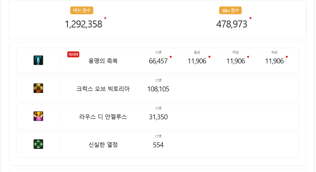Click the 용맹의 축복 skill icon

click(x=38, y=60)
